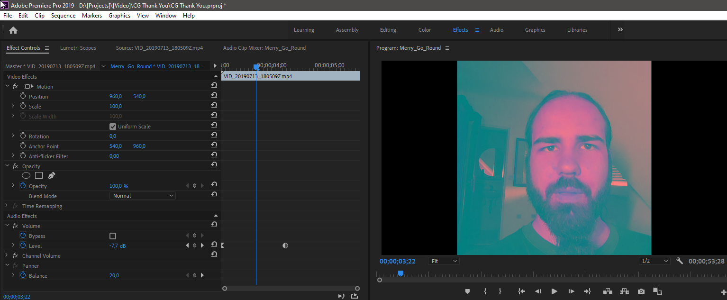Go to Out point
This screenshot has width=727, height=300.
(x=587, y=291)
